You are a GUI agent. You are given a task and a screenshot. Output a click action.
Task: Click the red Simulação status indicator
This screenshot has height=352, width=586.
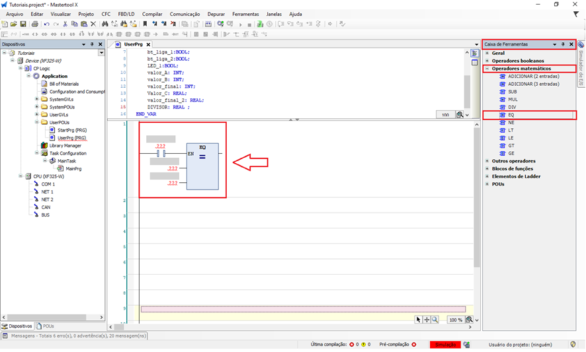pos(444,345)
